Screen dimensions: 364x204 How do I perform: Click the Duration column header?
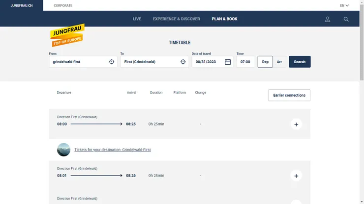click(x=156, y=92)
